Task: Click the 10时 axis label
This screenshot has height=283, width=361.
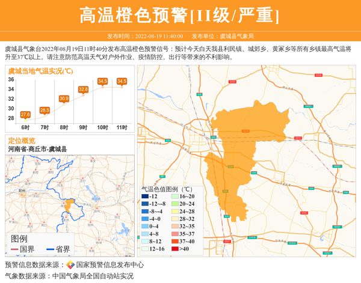Action: click(102, 127)
